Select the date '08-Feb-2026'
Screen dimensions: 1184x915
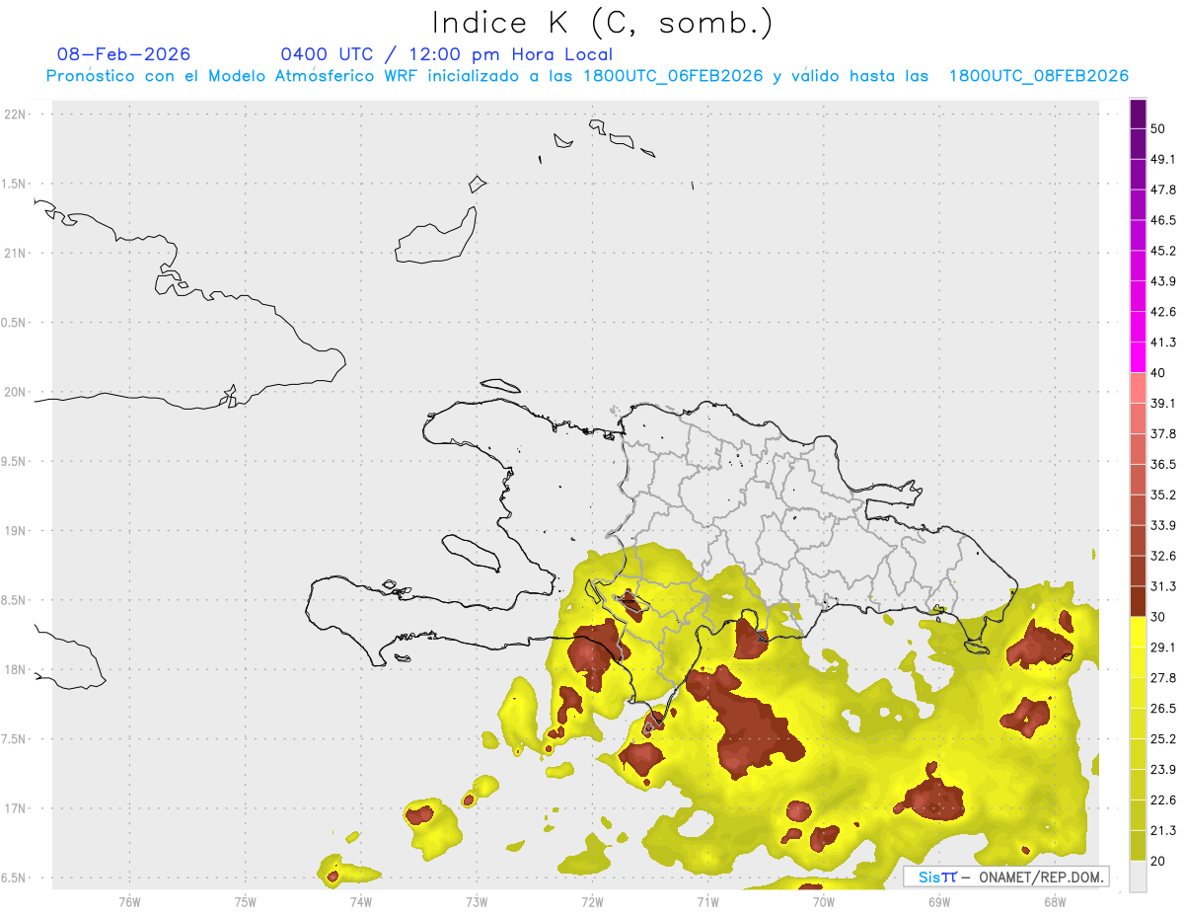[124, 54]
